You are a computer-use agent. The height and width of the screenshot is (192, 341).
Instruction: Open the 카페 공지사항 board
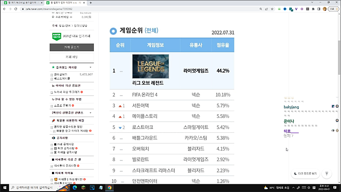click(64, 144)
